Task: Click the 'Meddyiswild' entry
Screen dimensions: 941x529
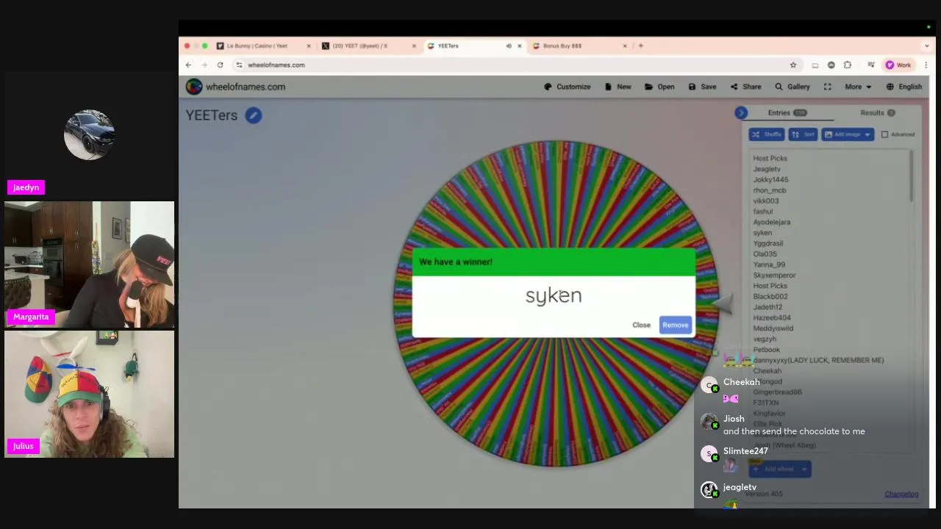Action: 773,328
